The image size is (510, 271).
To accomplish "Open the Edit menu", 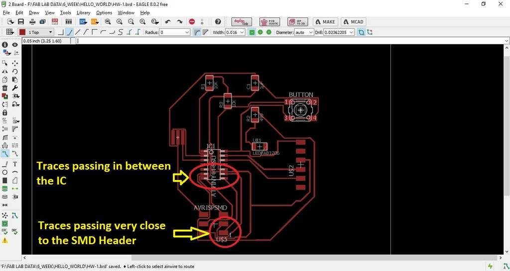I will (x=19, y=12).
